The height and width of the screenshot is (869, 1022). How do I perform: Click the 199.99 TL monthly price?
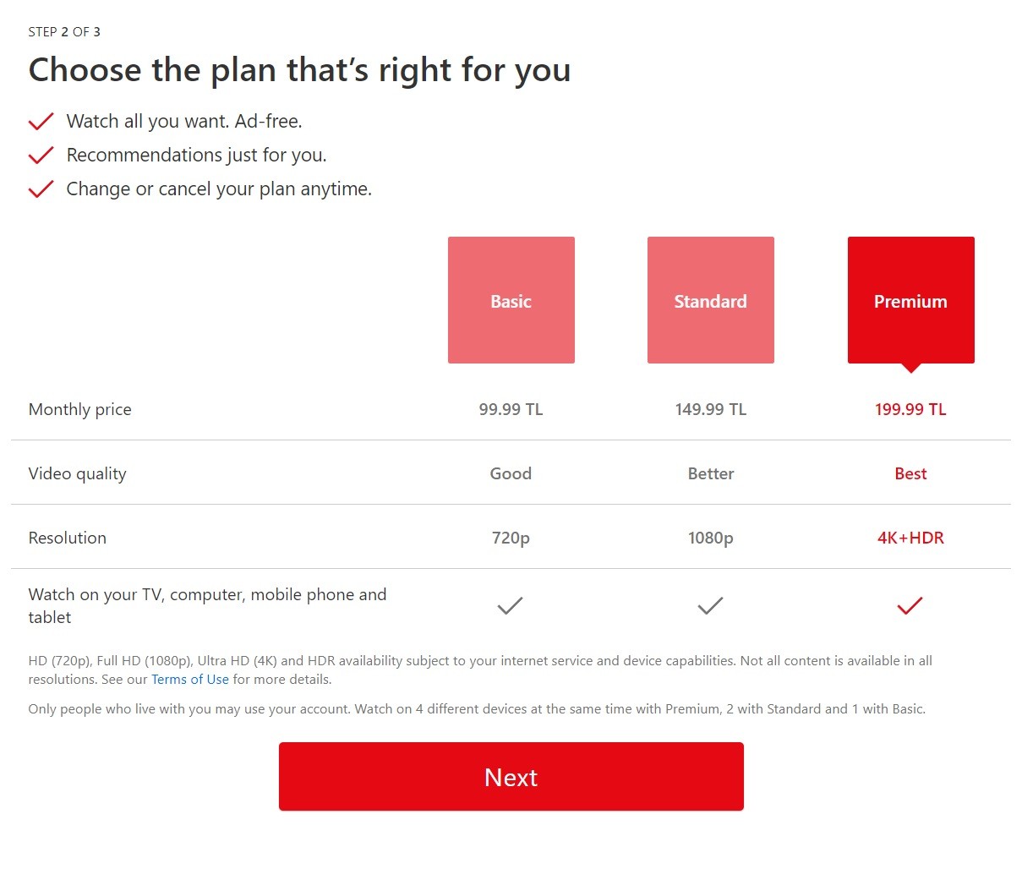point(910,410)
